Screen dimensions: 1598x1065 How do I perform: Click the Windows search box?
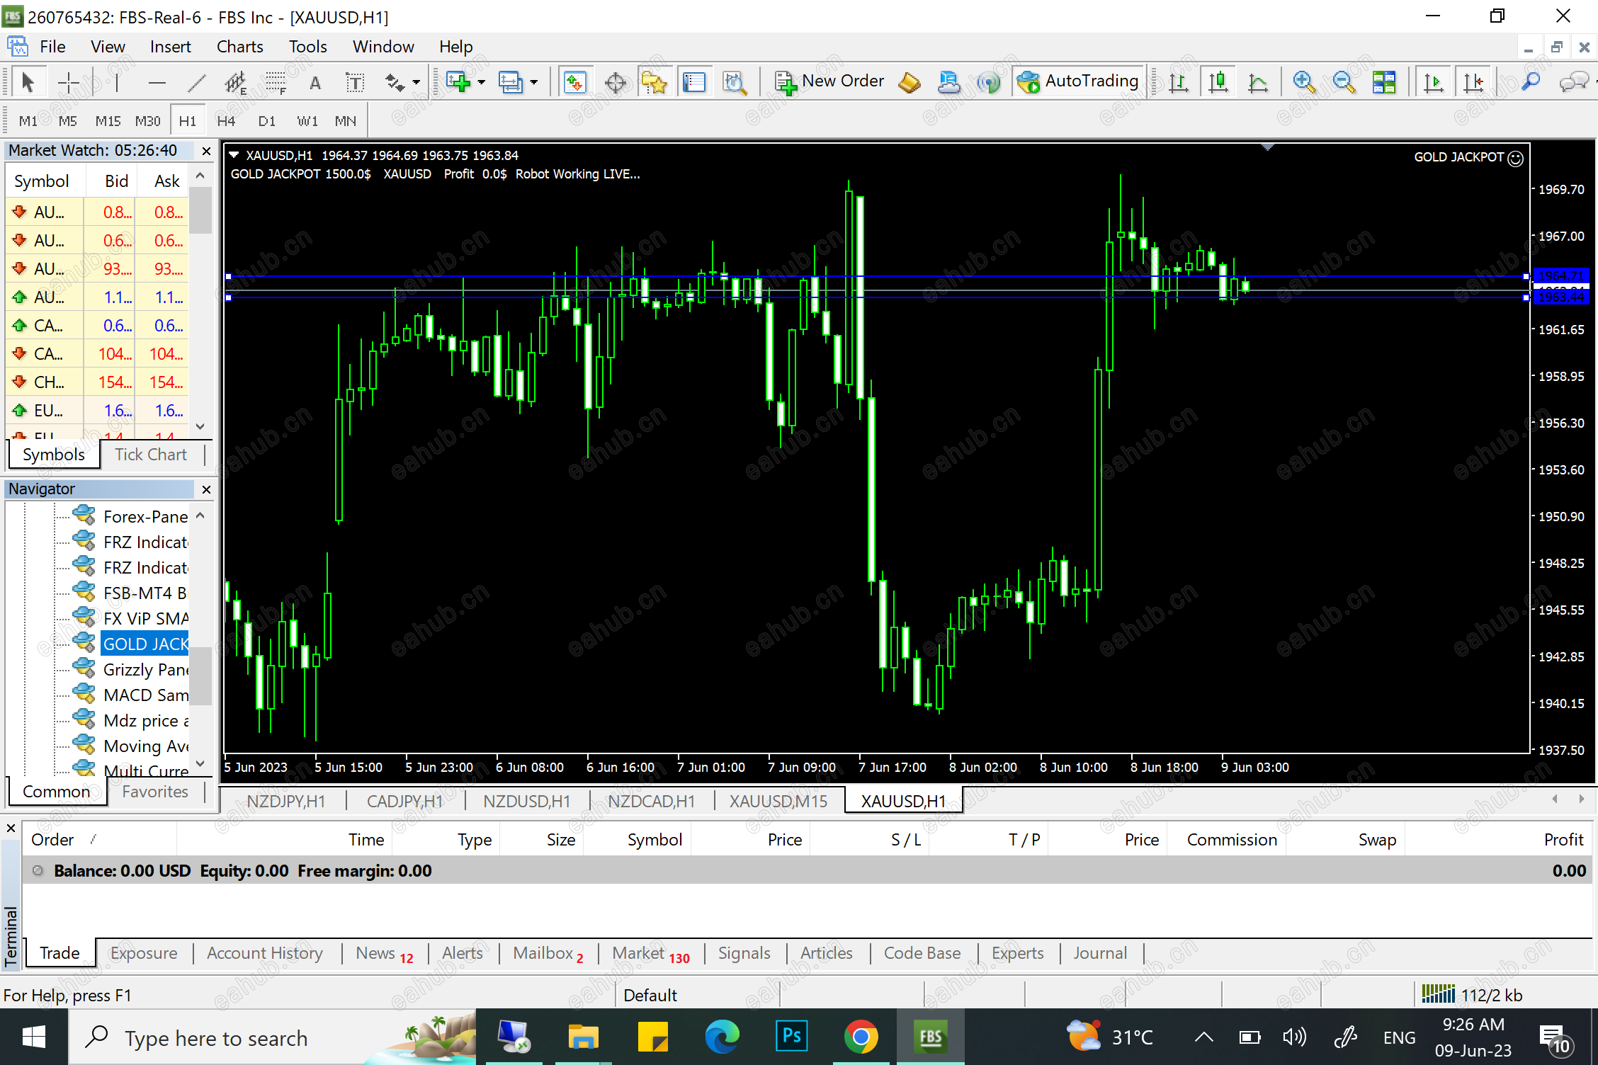[x=273, y=1038]
